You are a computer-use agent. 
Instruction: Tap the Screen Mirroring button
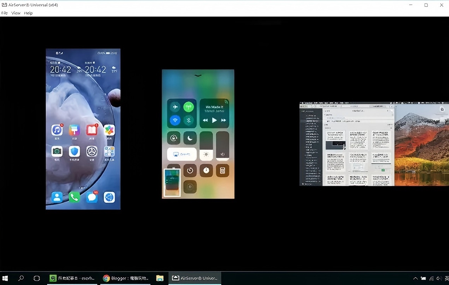click(182, 154)
